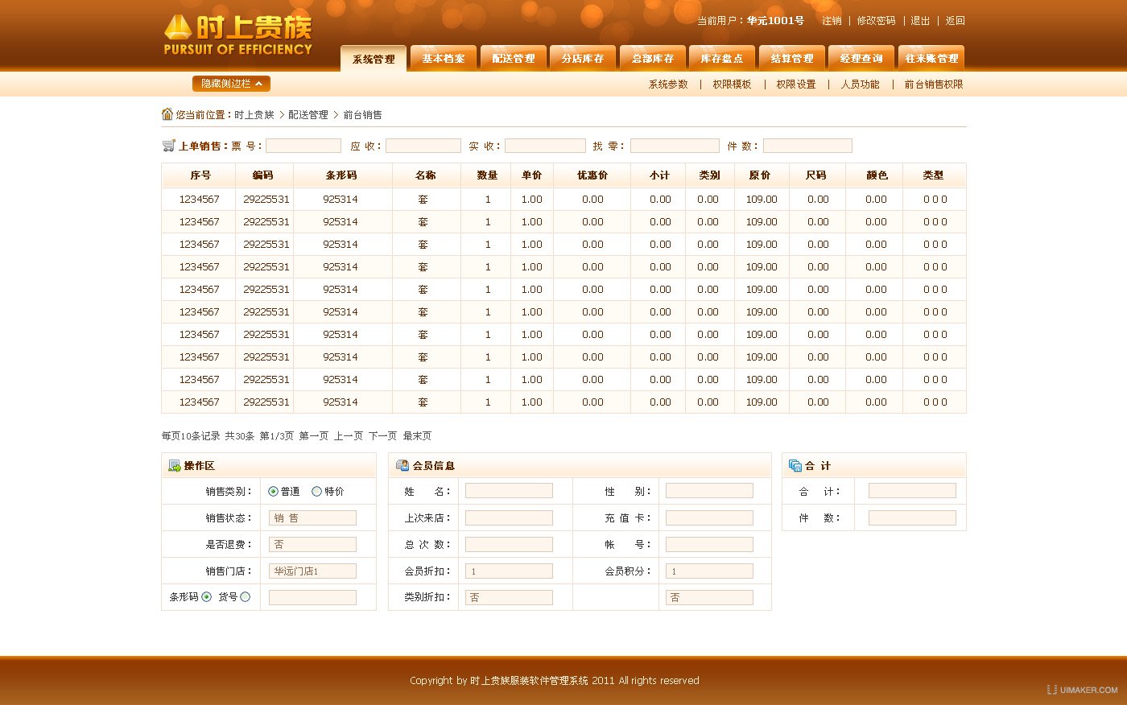The image size is (1127, 705).
Task: Click the 颜色 column header
Action: 877,175
